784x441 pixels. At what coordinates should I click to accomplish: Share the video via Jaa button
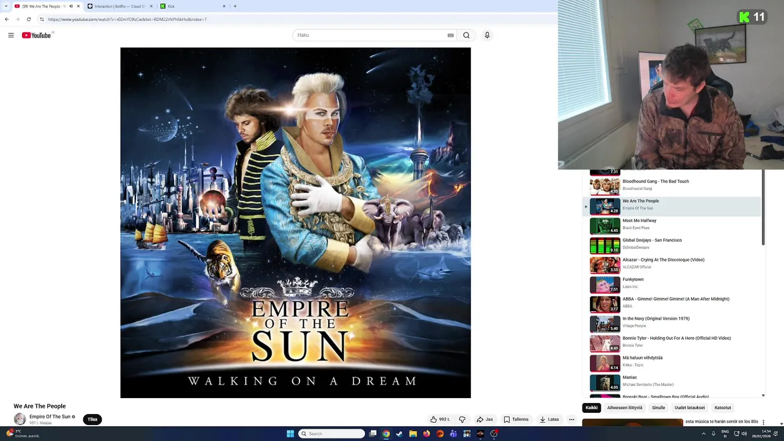(x=484, y=420)
